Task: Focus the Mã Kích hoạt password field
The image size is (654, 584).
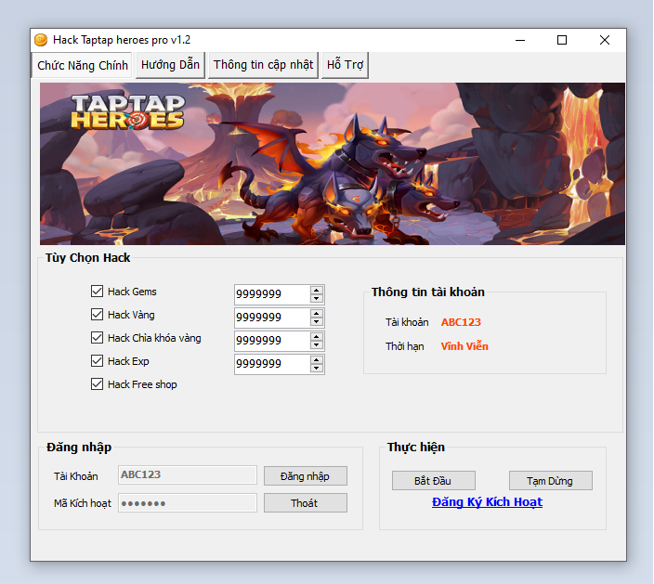Action: click(x=187, y=503)
